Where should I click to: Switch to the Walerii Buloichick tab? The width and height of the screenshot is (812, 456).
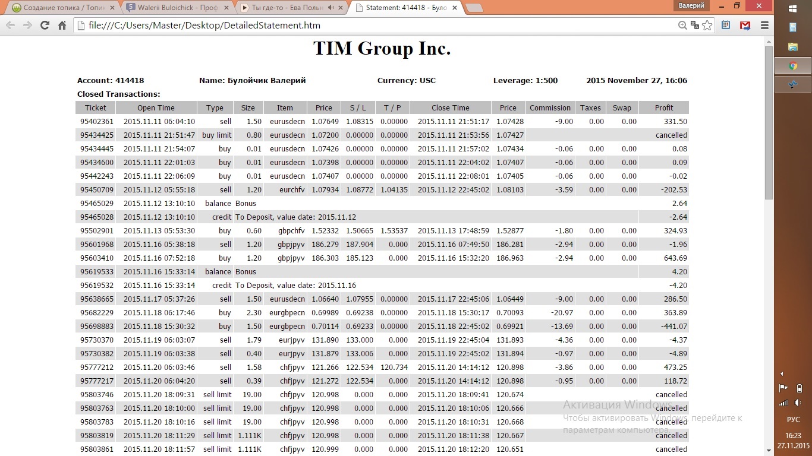click(172, 8)
